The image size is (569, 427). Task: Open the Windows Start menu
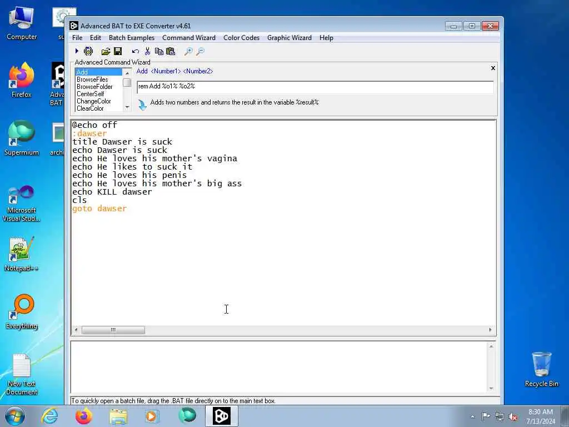click(15, 416)
